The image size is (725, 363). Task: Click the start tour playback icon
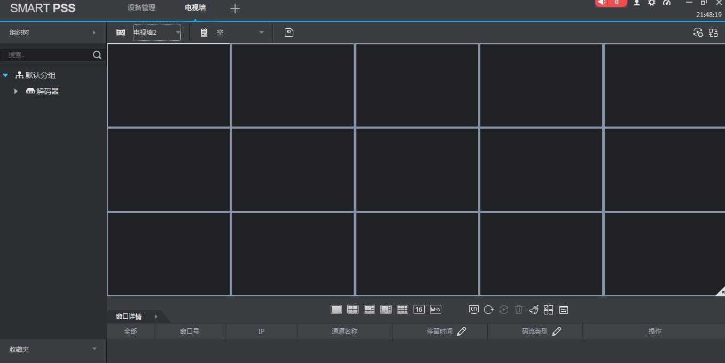point(503,310)
